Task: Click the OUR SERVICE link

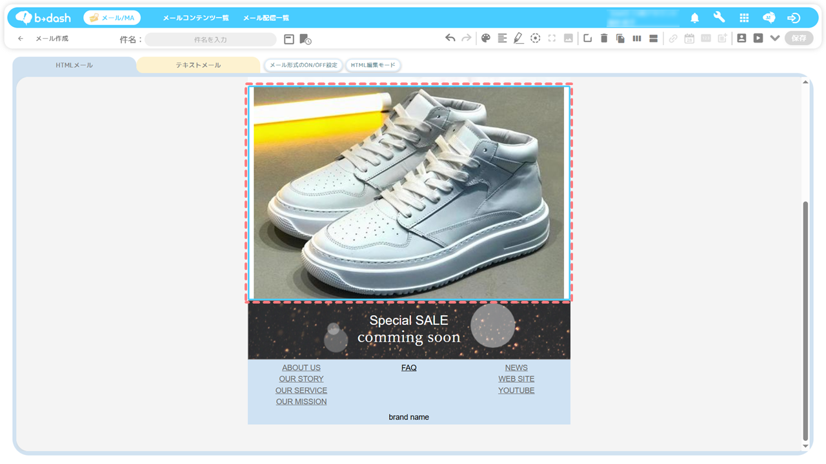Action: point(301,391)
